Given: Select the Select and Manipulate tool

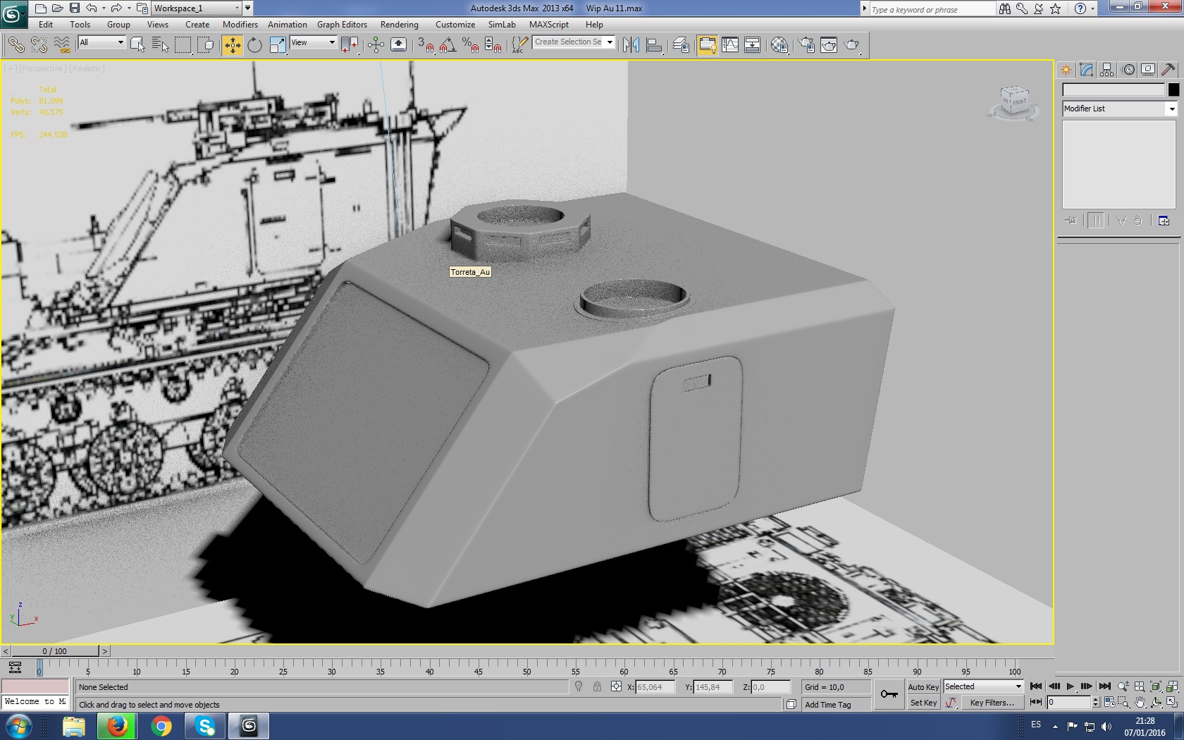Looking at the screenshot, I should pos(376,45).
